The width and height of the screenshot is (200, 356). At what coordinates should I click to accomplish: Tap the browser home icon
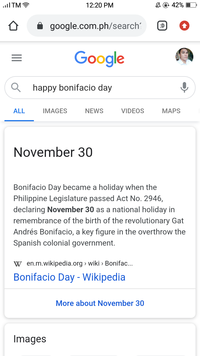tap(13, 26)
